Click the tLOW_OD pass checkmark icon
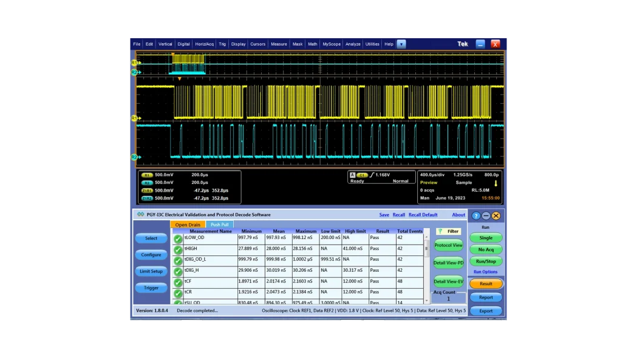Screen dimensions: 637x358 [177, 239]
